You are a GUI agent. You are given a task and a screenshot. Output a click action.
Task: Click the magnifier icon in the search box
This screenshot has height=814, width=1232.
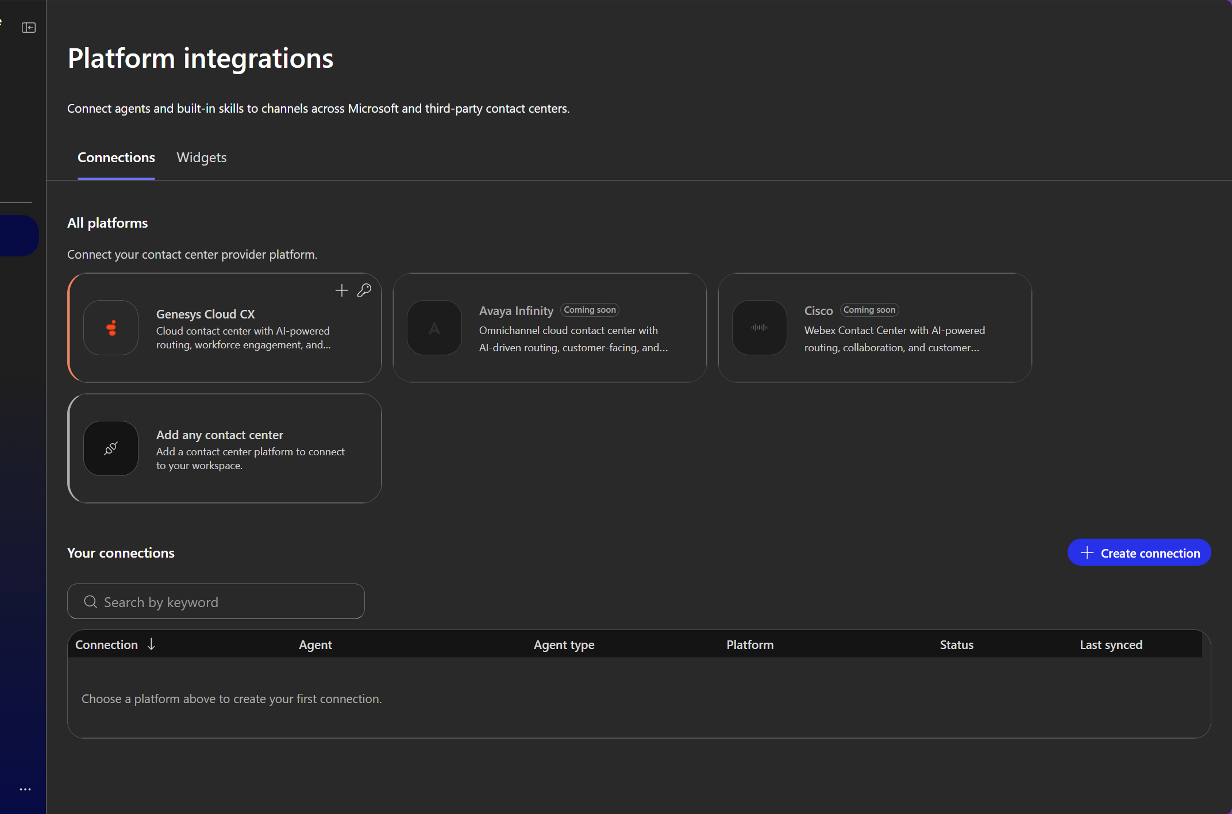(x=91, y=602)
